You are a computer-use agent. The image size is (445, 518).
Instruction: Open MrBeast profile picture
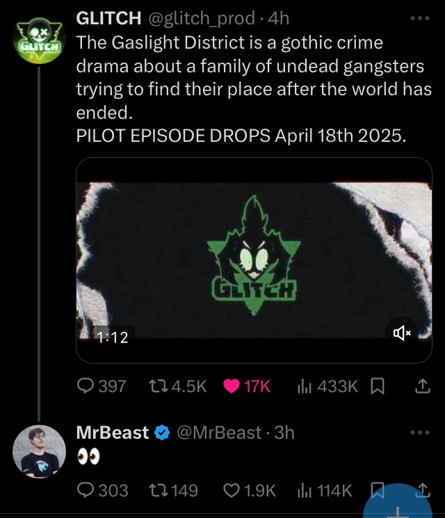coord(39,452)
